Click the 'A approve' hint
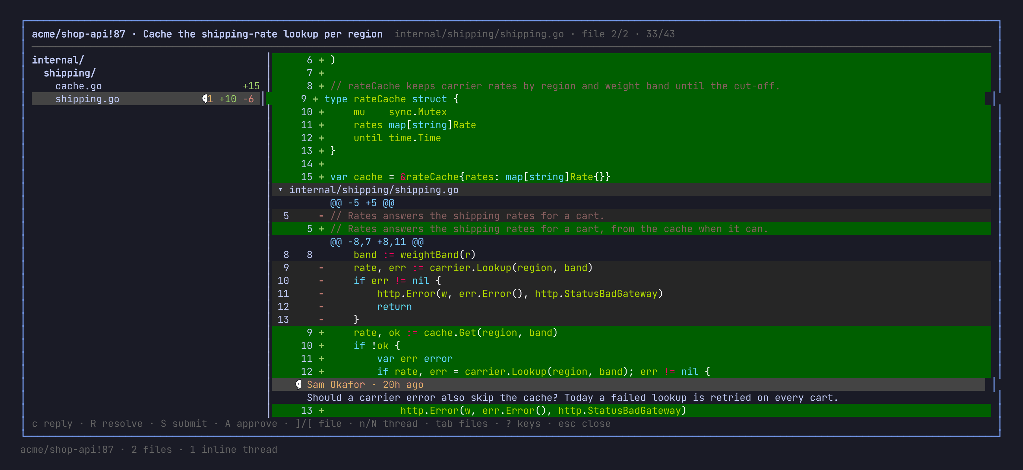Screen dimensions: 1023x470 [x=251, y=424]
